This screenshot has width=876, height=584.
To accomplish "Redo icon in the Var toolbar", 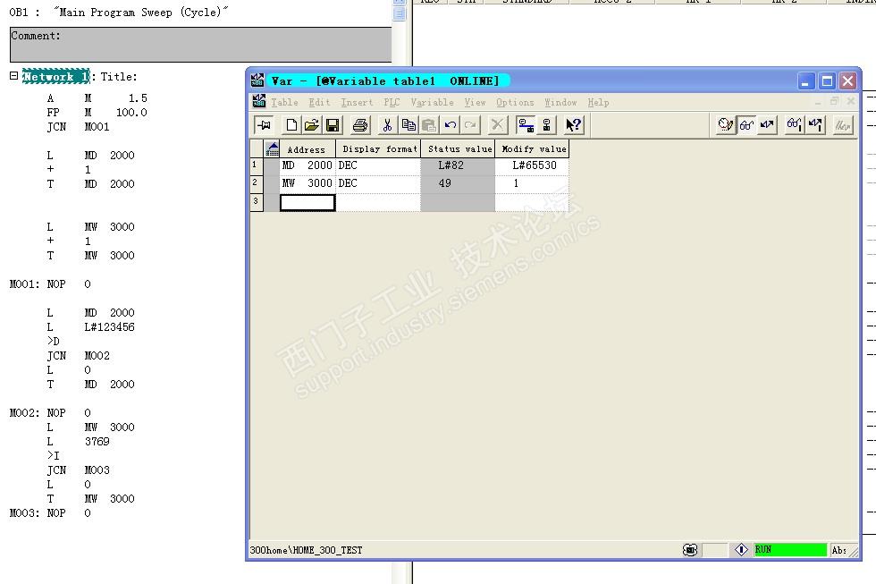I will 470,124.
